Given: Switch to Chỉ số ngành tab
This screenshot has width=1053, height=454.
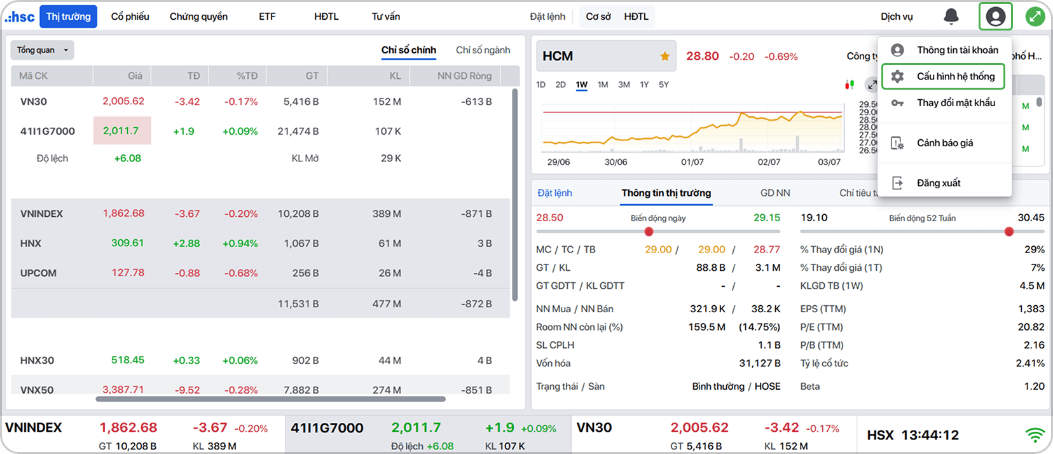Looking at the screenshot, I should pos(483,50).
